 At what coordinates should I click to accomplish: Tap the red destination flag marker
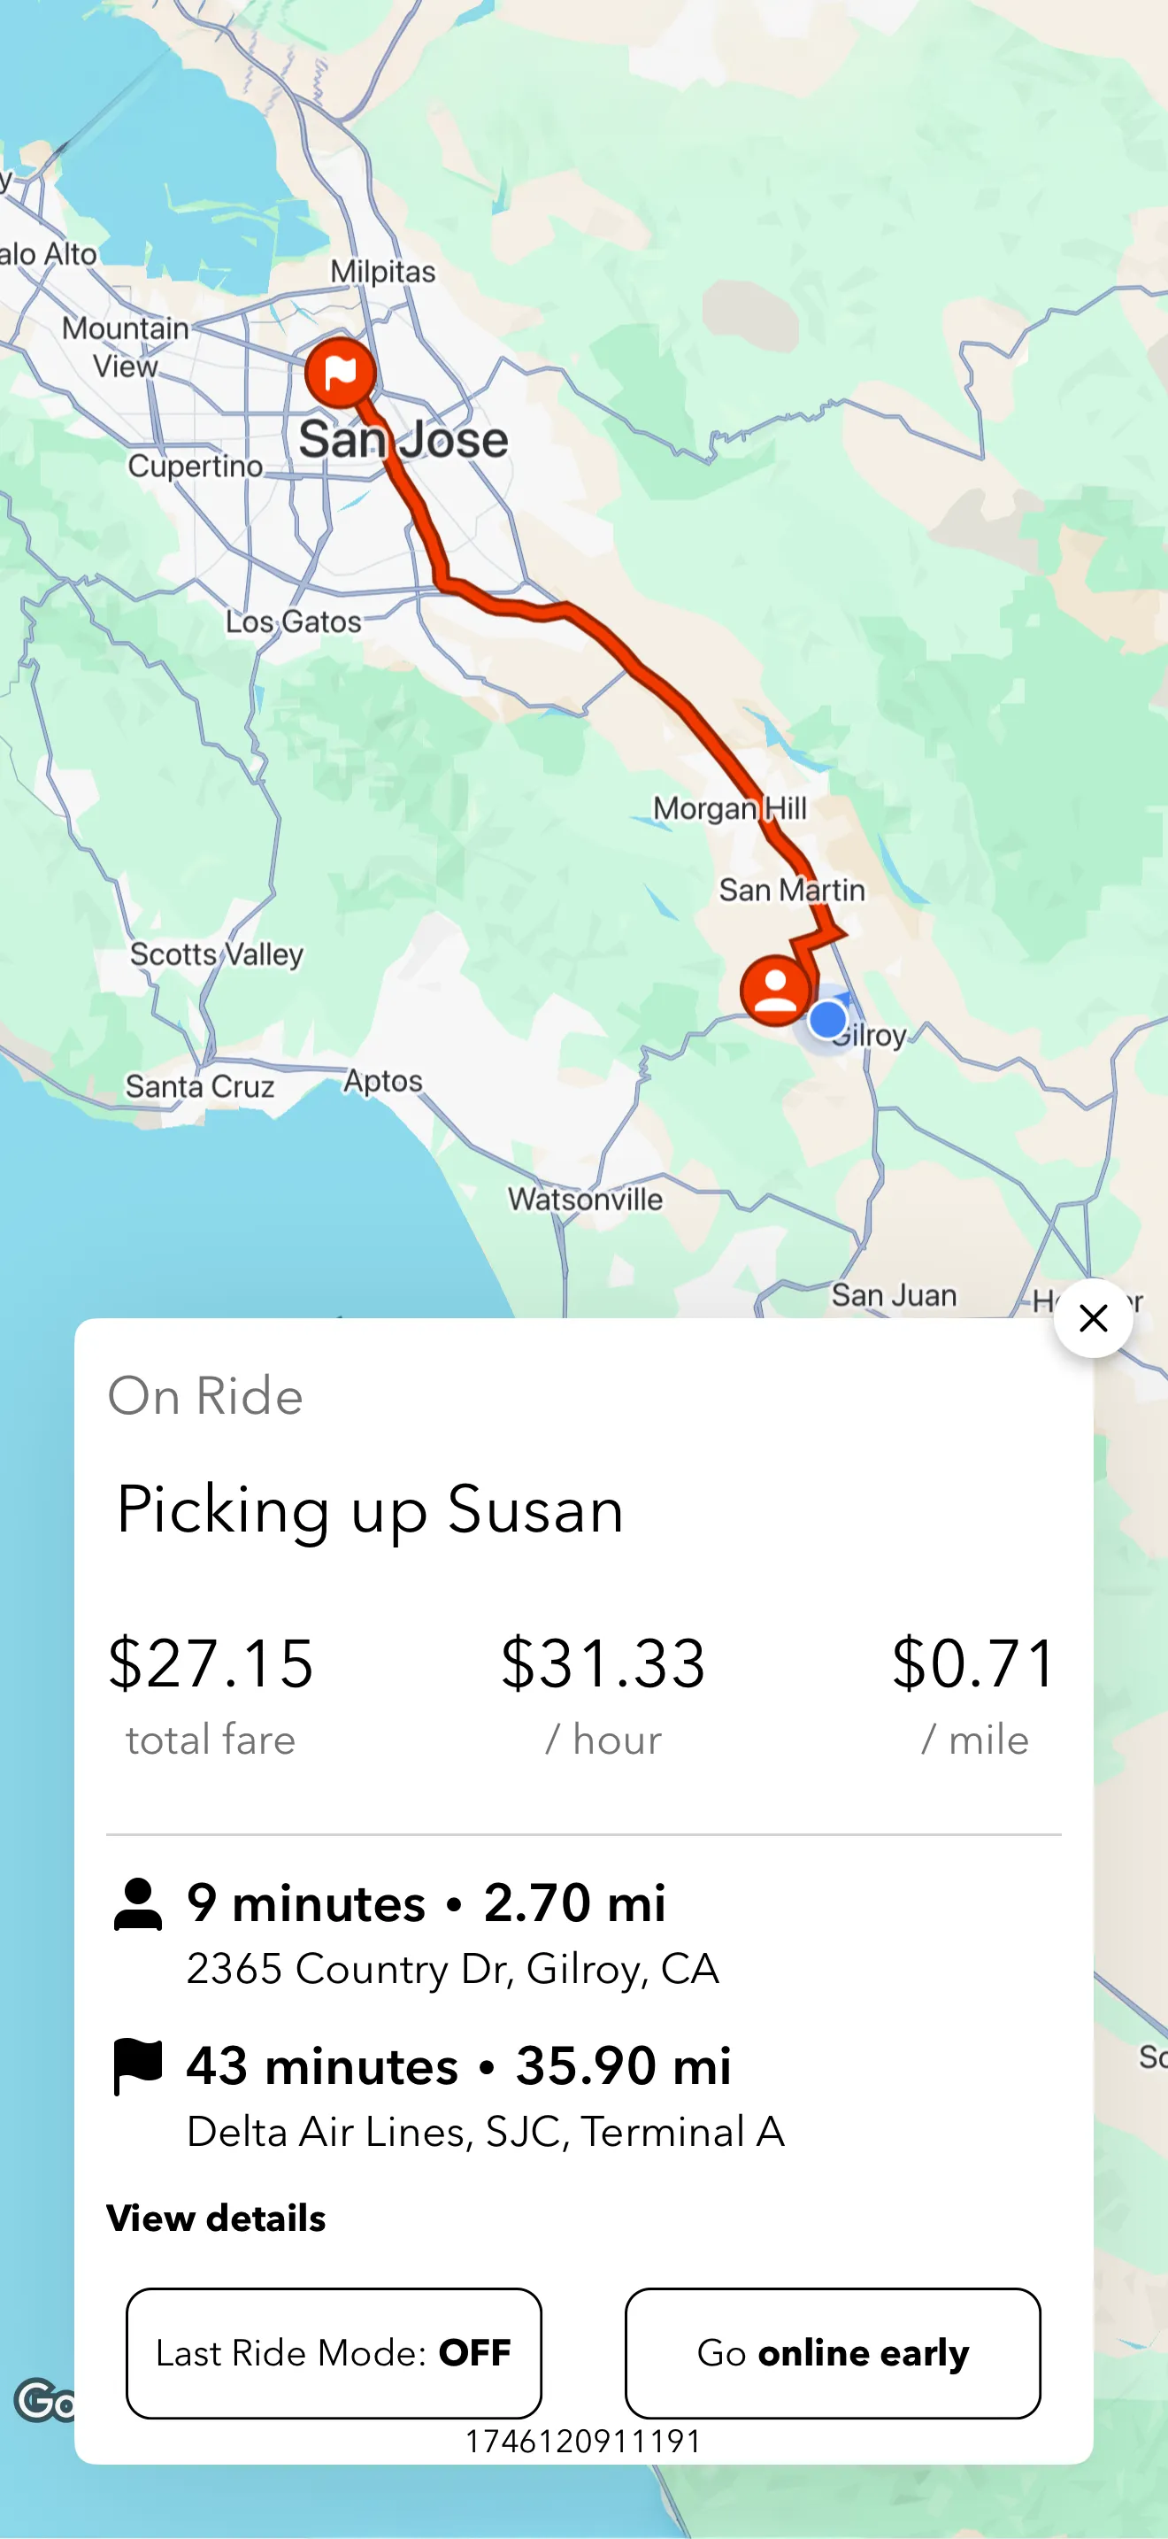(x=340, y=373)
